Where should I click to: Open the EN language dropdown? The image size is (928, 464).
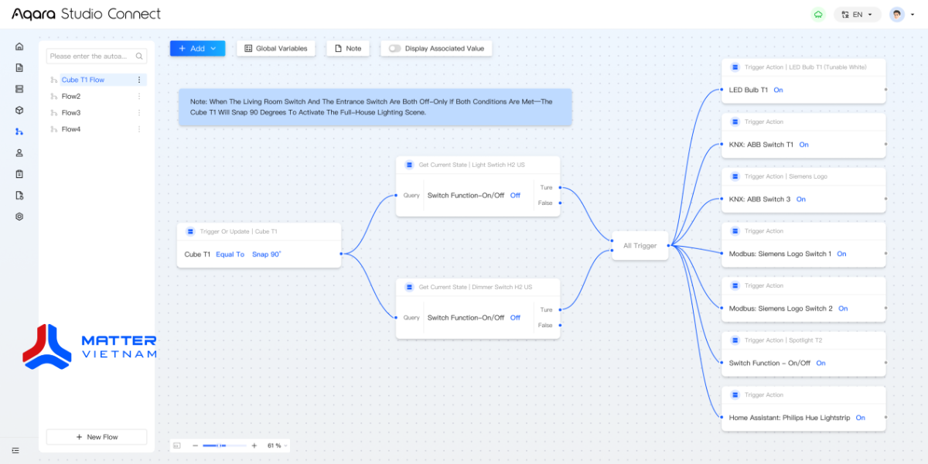(858, 15)
